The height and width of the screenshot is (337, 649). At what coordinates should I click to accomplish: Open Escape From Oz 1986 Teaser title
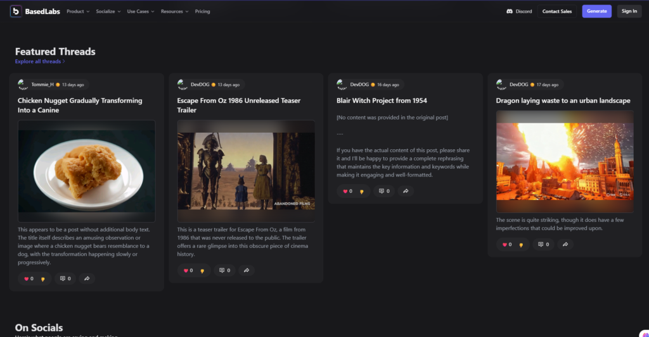pos(239,106)
